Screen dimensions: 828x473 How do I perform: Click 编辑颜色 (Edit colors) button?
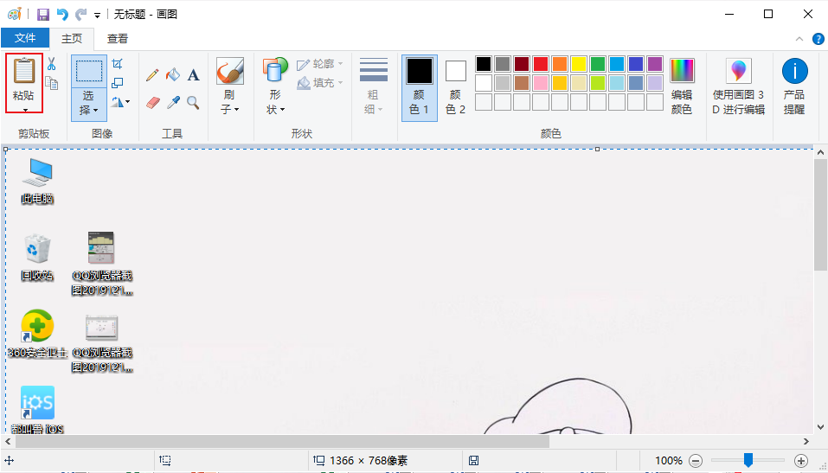click(682, 86)
